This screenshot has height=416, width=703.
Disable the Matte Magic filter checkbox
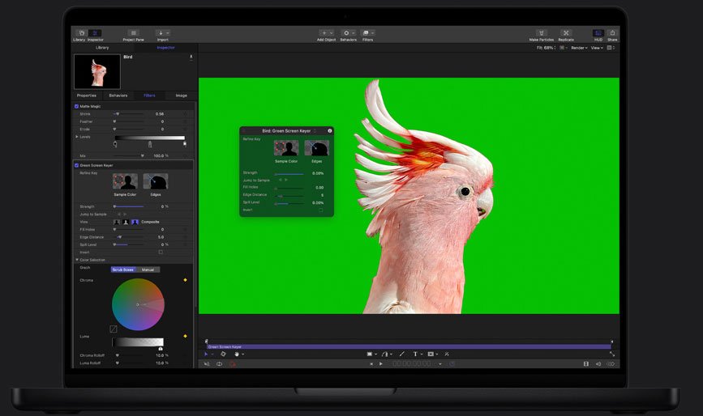click(76, 107)
